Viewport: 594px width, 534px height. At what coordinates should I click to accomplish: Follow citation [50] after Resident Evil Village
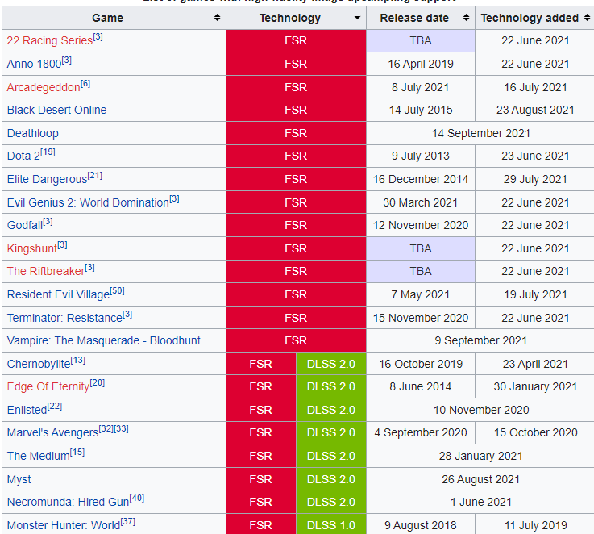[x=117, y=291]
